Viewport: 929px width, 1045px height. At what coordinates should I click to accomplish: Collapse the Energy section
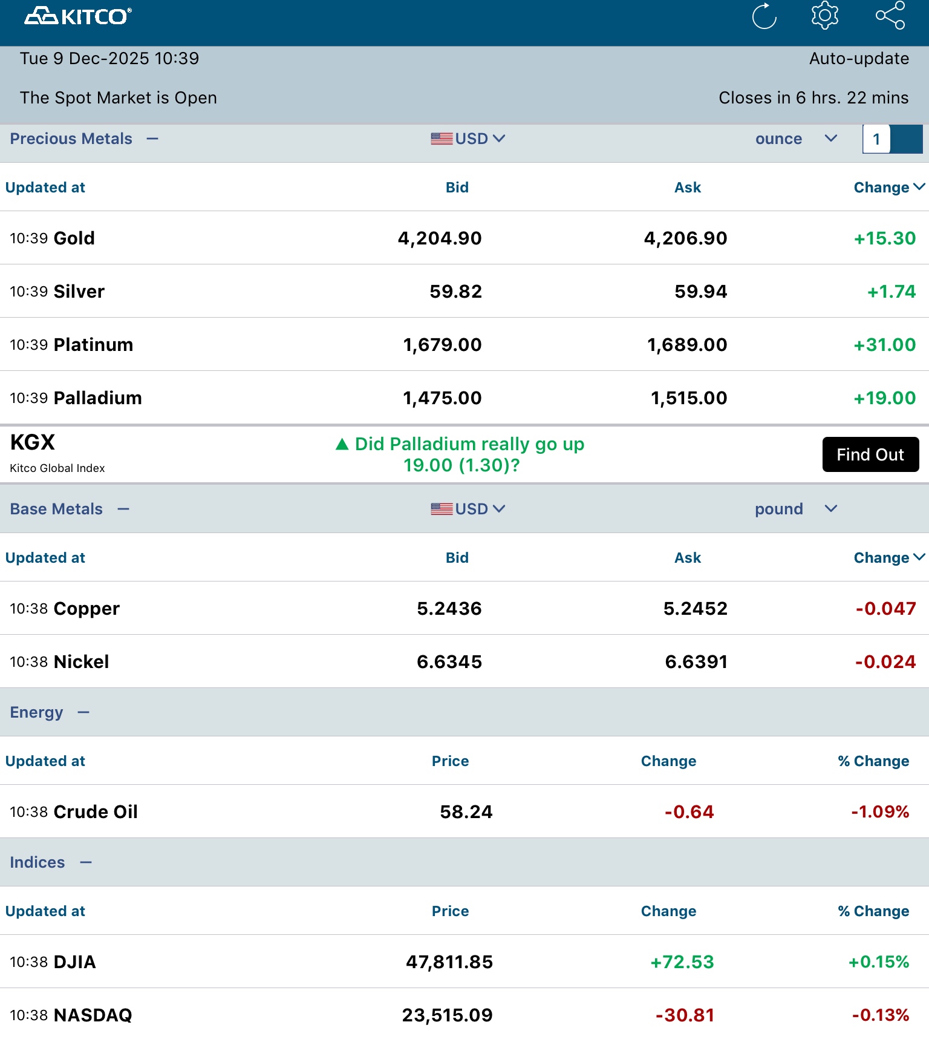[83, 713]
